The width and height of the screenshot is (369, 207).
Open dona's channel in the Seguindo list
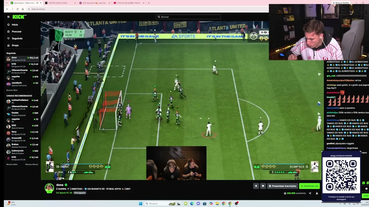(22, 59)
